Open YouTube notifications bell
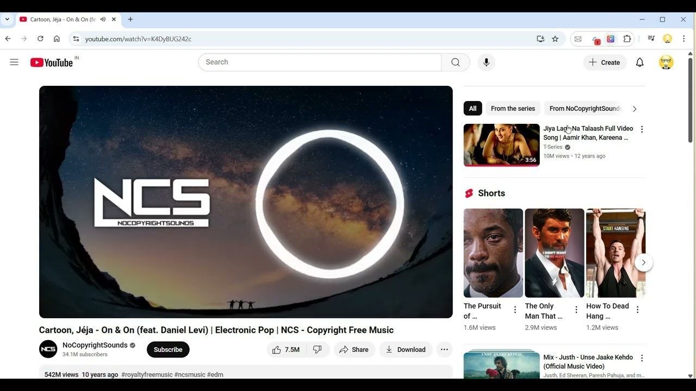 (x=639, y=62)
